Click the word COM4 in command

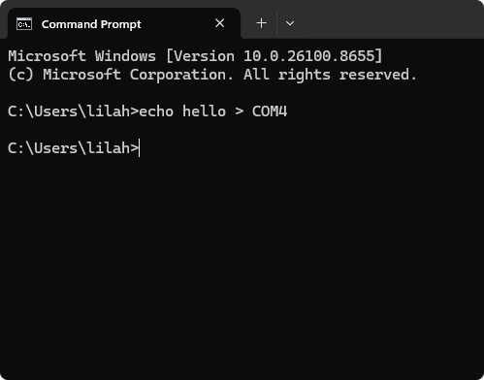pos(270,111)
